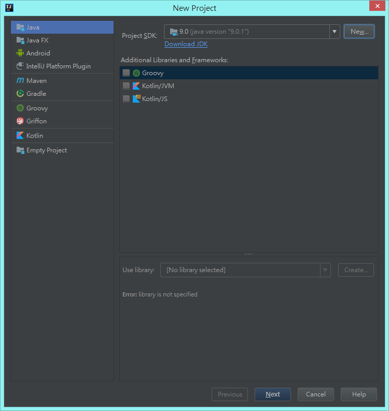Select the Kotlin/JS row label
Screen dimensions: 389x411
(155, 99)
